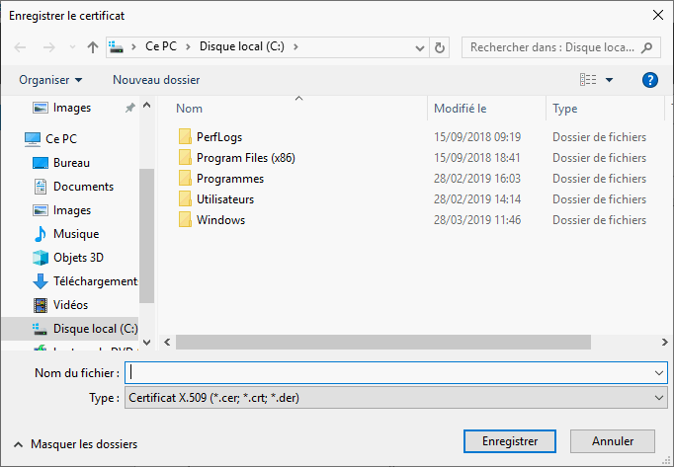Collapse the Ce PC tree node
Screen dimensions: 674x467
(13, 139)
